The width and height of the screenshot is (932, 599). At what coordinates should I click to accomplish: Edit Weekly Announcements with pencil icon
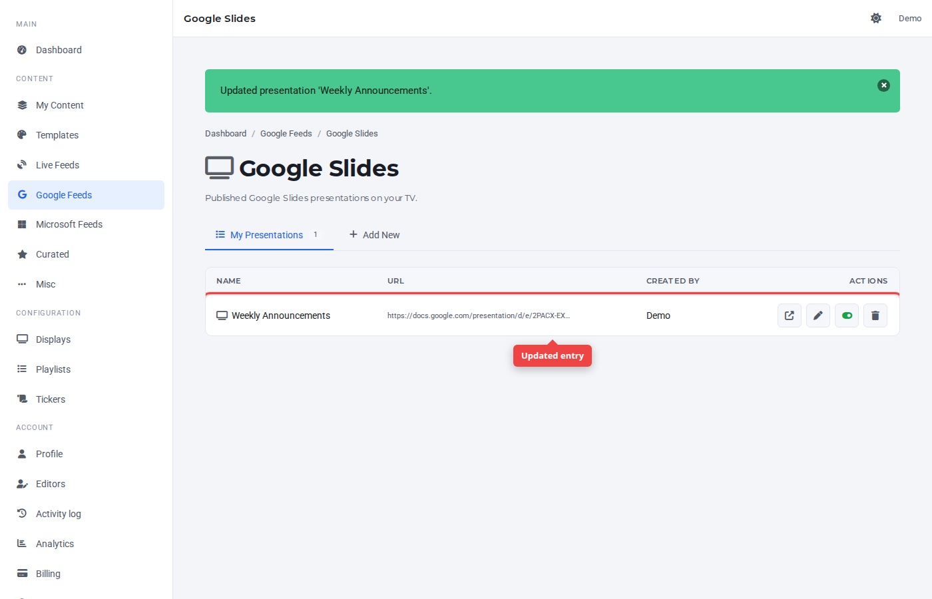818,315
